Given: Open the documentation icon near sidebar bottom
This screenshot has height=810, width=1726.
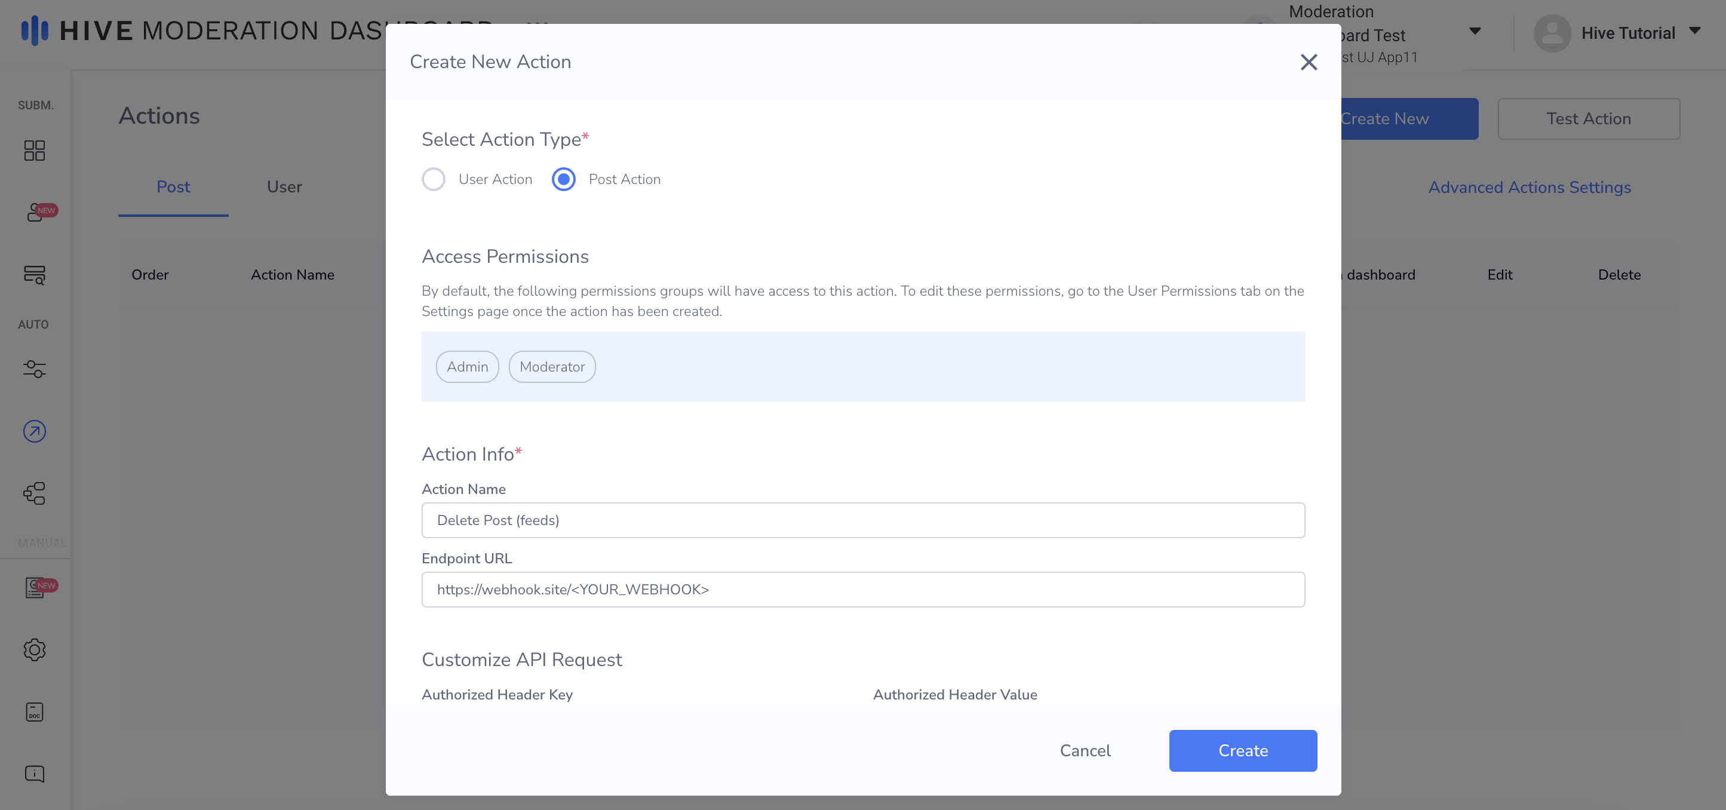Looking at the screenshot, I should pyautogui.click(x=34, y=711).
